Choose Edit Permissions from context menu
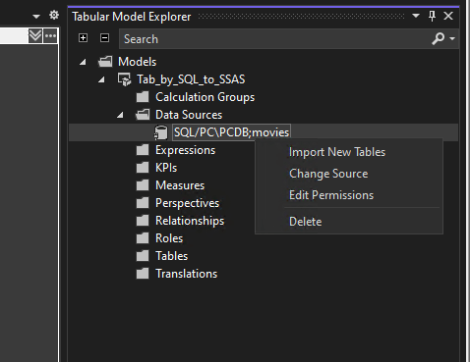 tap(349, 195)
